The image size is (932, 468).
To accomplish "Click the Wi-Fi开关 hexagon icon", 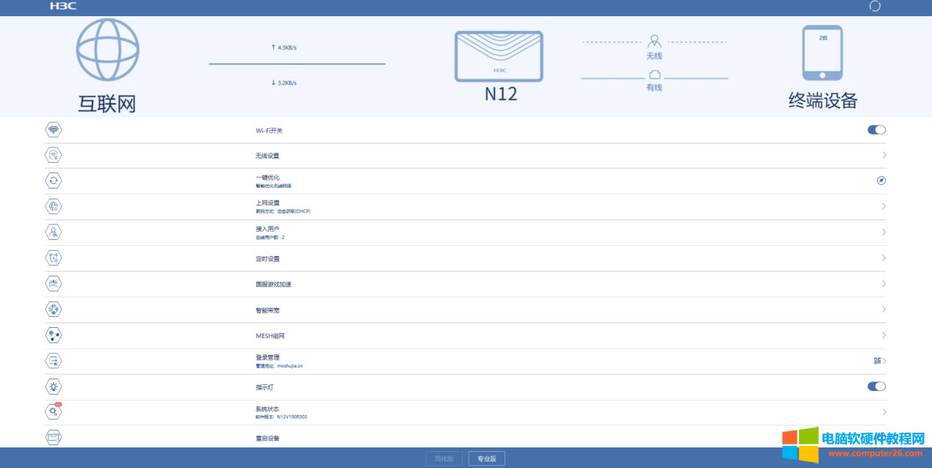I will click(x=51, y=129).
